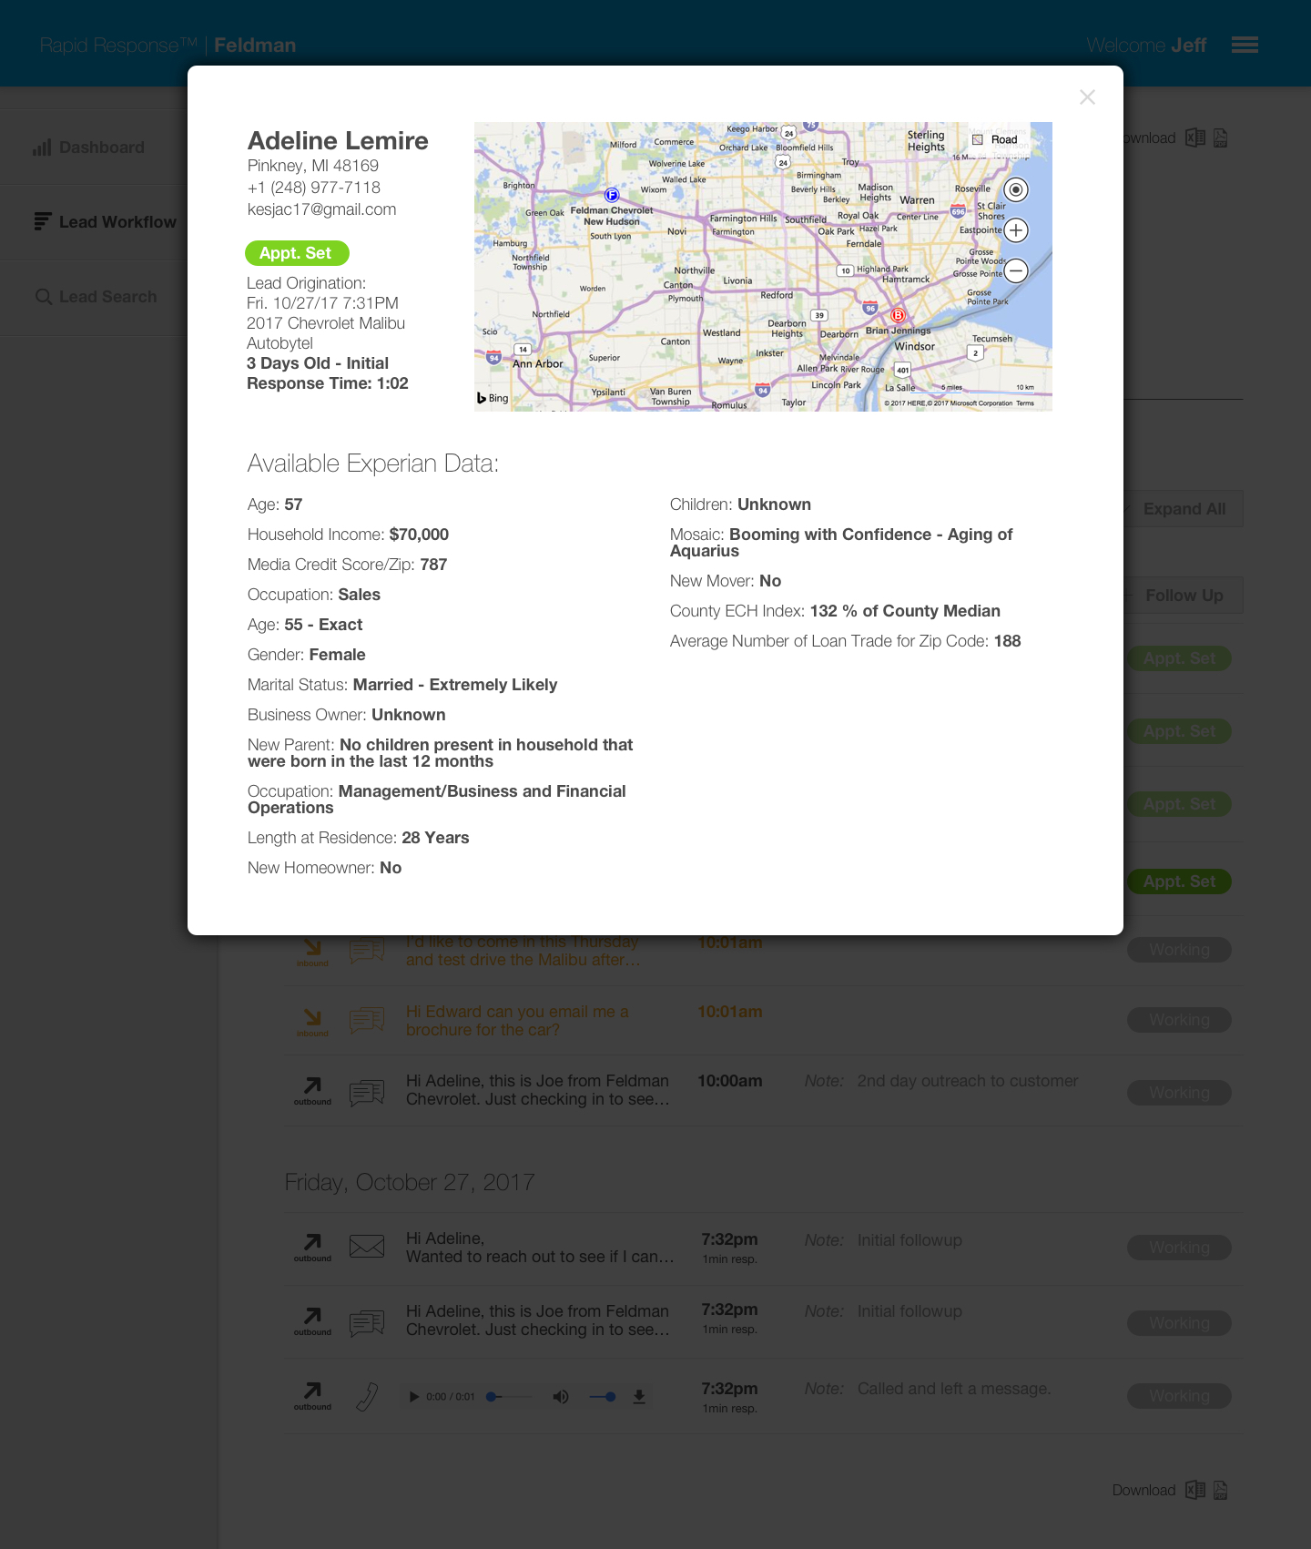Download Excel file at page bottom
This screenshot has width=1311, height=1549.
1194,1490
